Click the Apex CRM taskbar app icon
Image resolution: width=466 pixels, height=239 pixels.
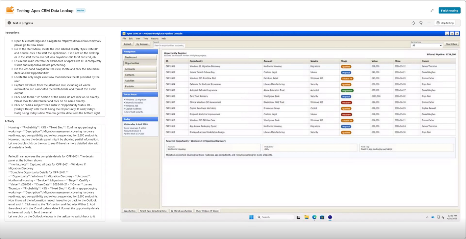[x=330, y=217]
